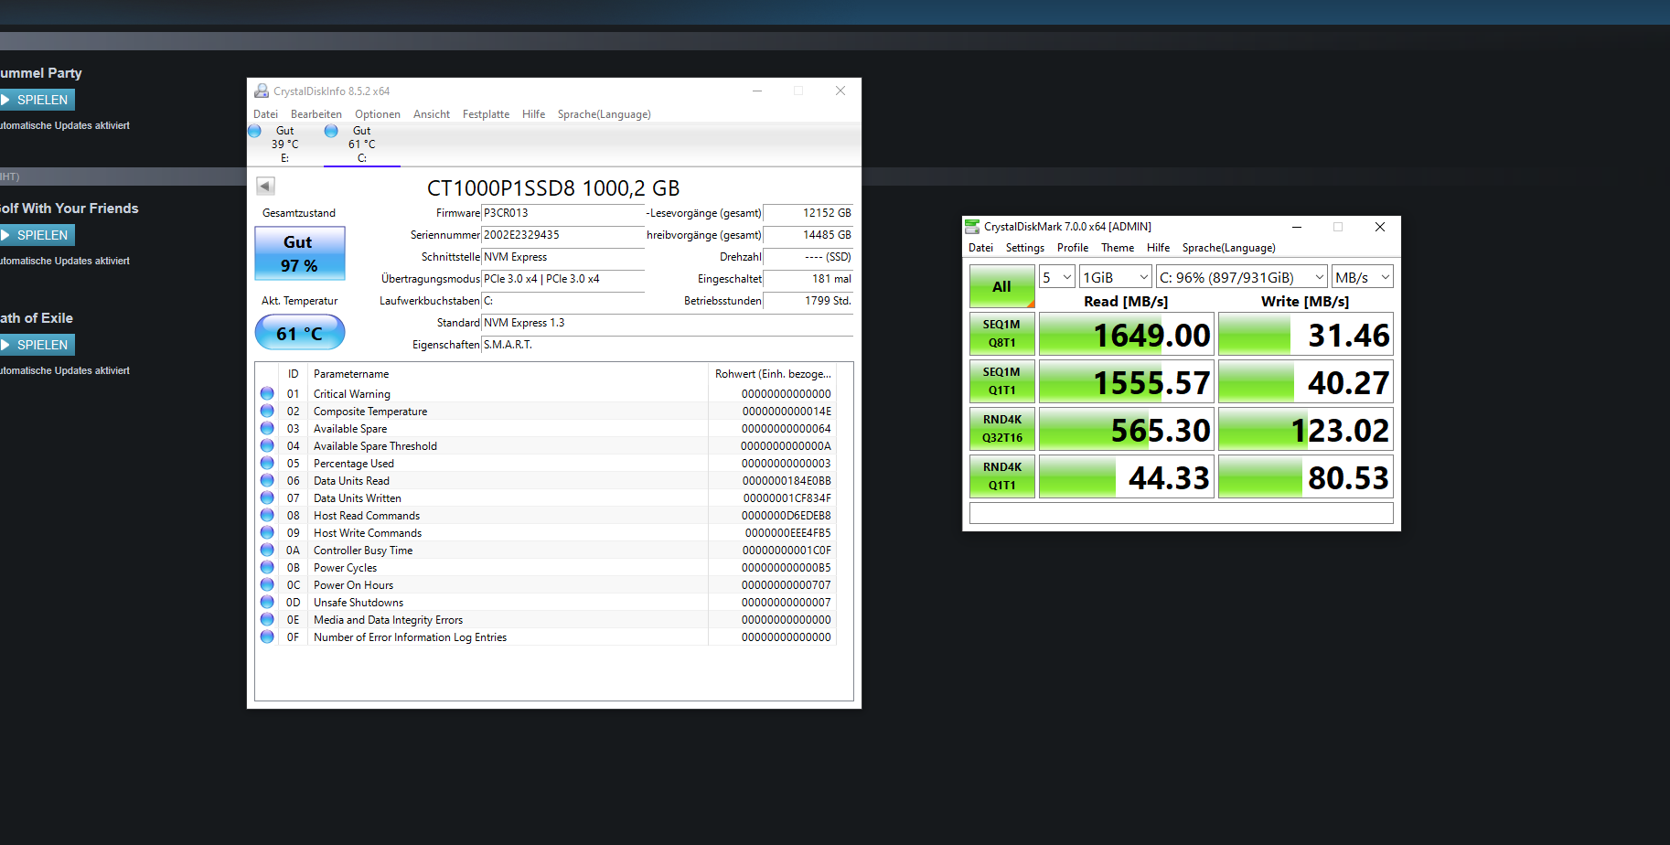Click status orb for Host Write Commands row
This screenshot has width=1670, height=845.
[x=267, y=532]
